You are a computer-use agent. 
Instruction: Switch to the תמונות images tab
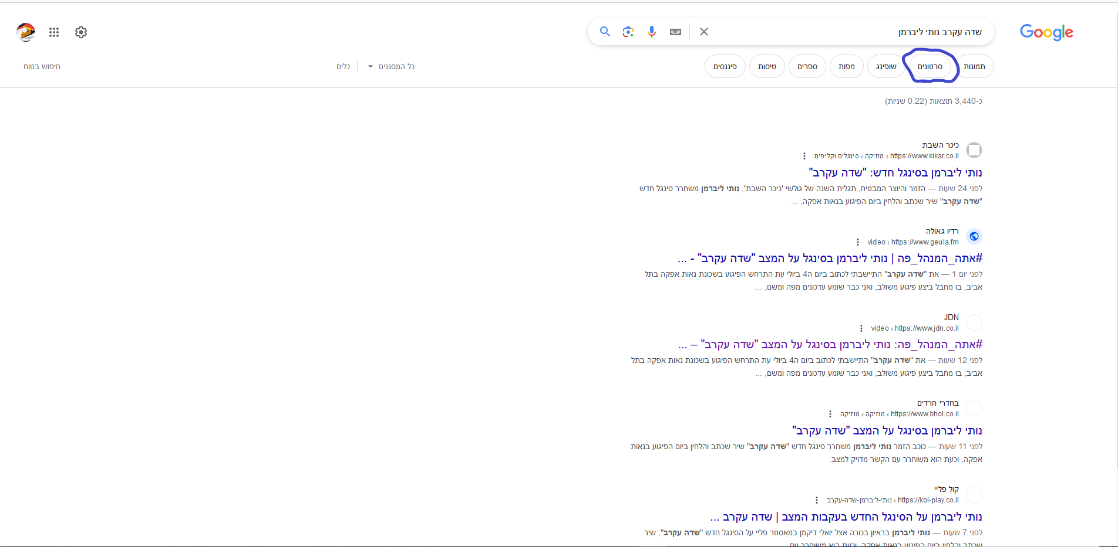tap(975, 66)
